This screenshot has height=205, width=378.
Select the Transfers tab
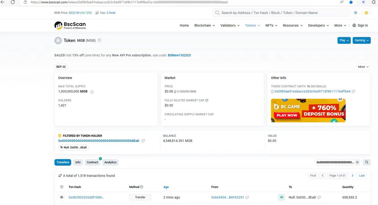click(x=63, y=162)
